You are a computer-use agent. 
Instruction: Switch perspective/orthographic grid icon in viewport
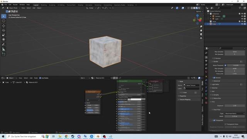coord(201,38)
